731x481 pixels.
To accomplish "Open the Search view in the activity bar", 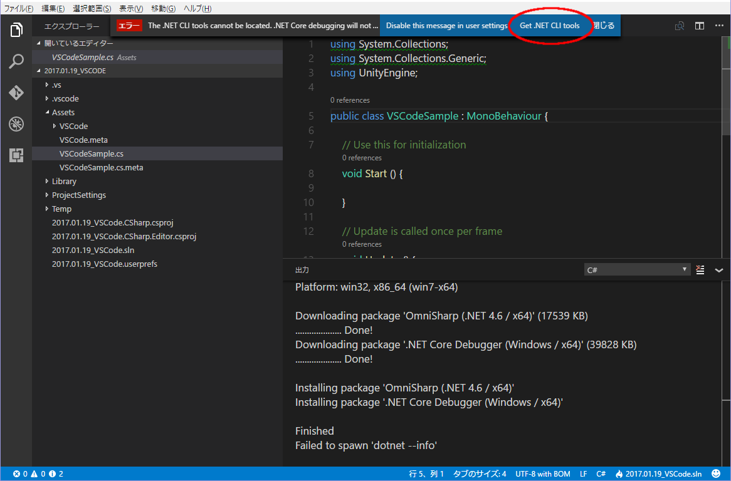I will coord(16,61).
